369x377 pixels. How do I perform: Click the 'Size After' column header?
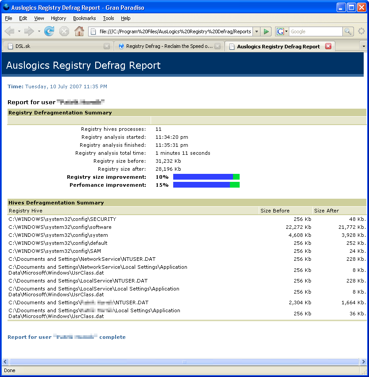pos(326,211)
